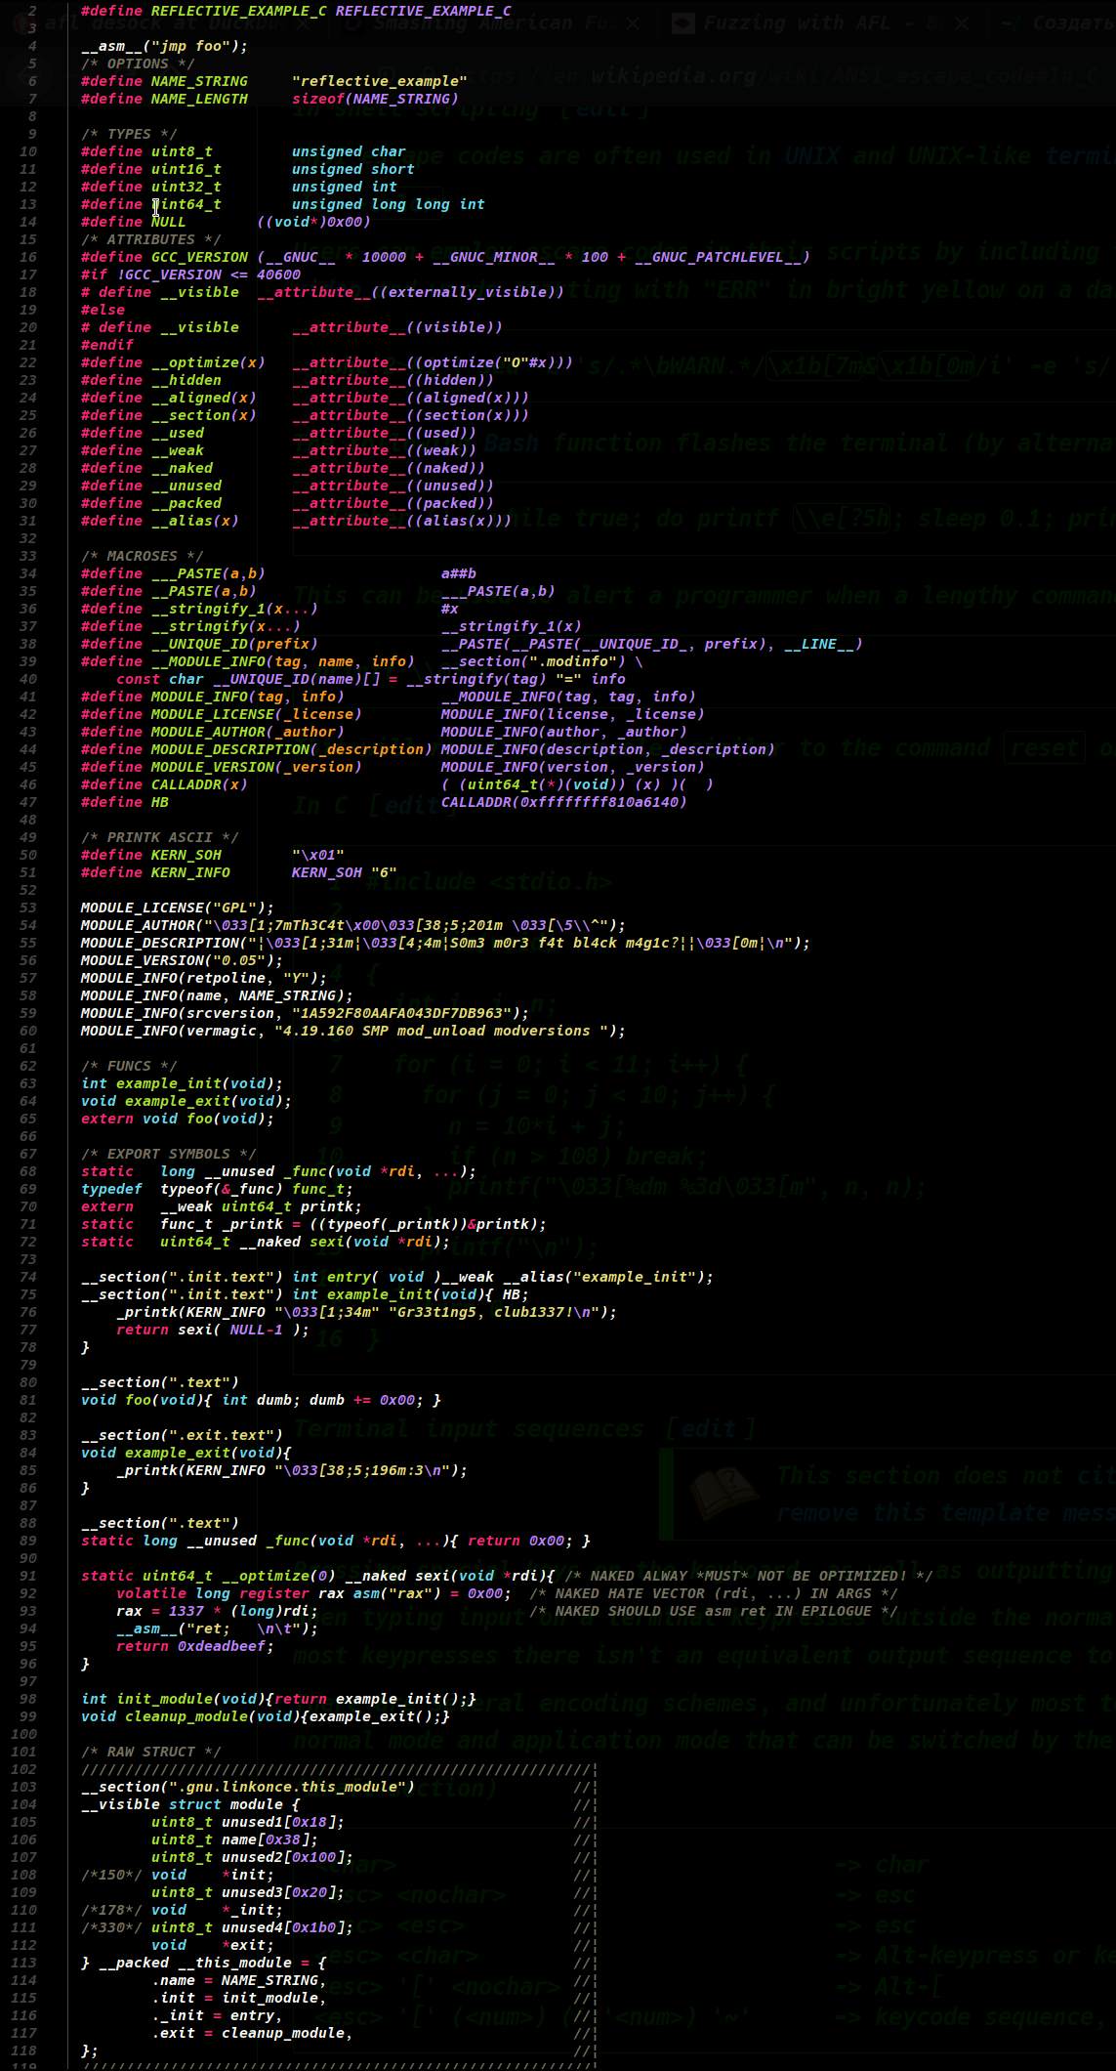Viewport: 1116px width, 2071px height.
Task: Click 'MODULE_LICENSE("GPL");' line
Action: click(x=178, y=908)
